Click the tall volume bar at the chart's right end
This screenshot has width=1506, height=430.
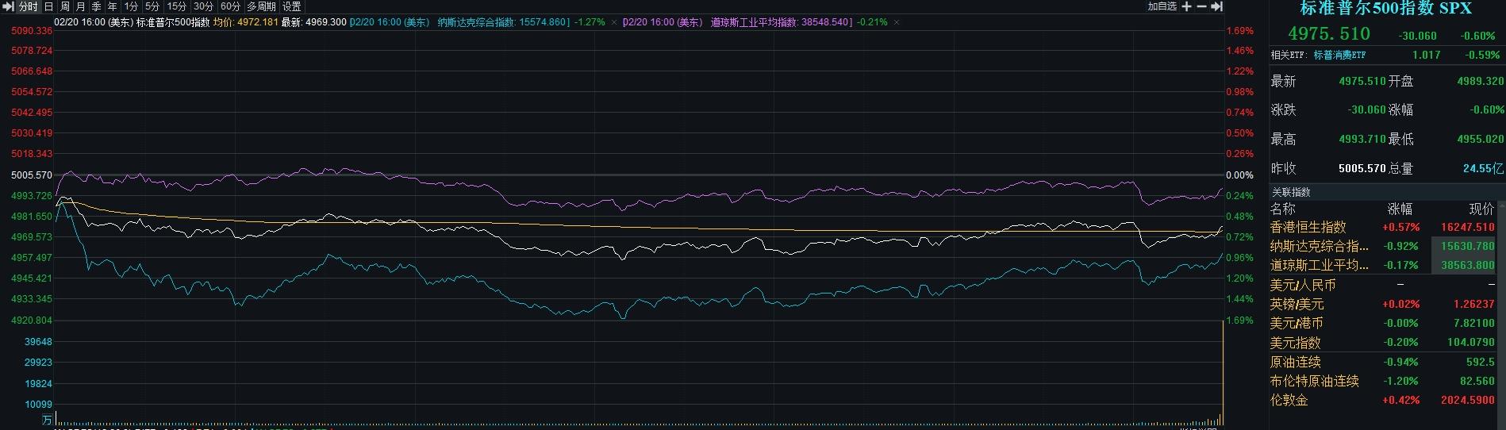(1223, 371)
